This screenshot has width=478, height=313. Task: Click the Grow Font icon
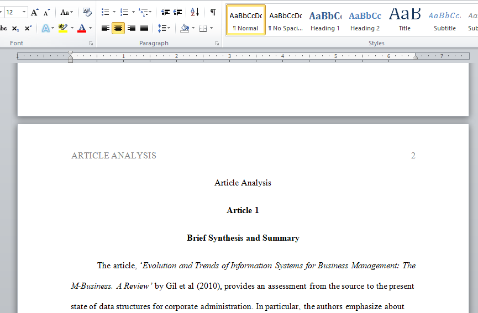(x=34, y=12)
